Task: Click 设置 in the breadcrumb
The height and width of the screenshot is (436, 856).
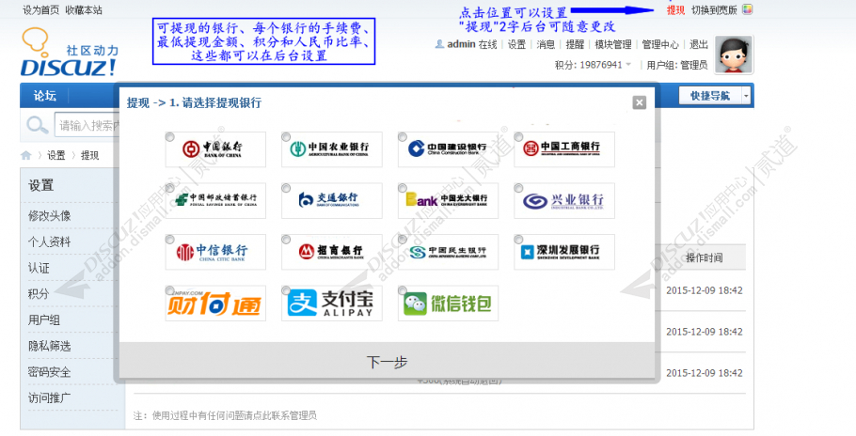Action: tap(55, 155)
